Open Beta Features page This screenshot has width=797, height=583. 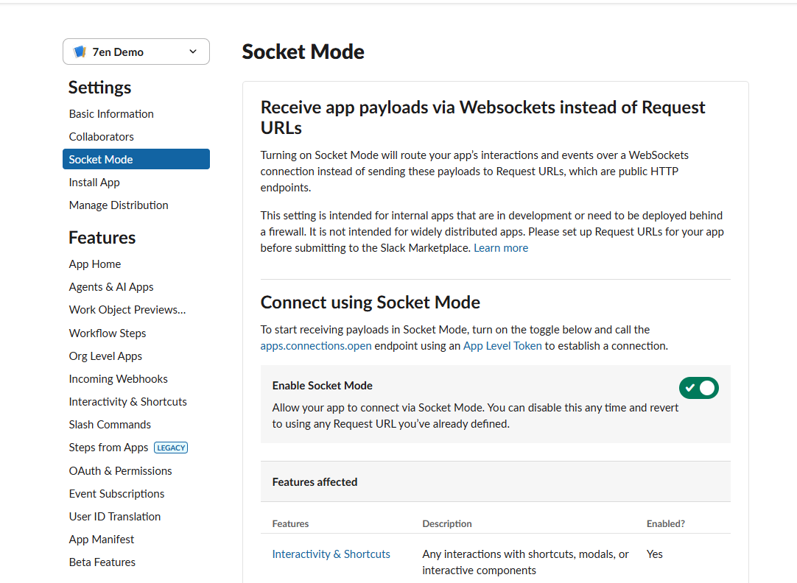[x=102, y=562]
